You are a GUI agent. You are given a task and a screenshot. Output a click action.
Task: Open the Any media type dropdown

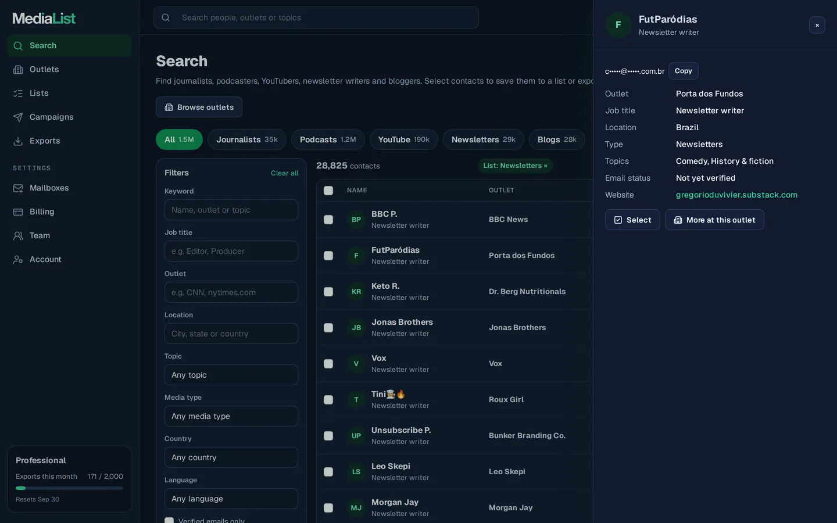(231, 416)
